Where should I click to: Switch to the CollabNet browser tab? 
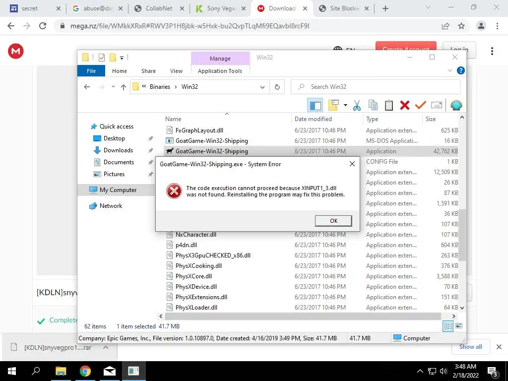click(x=159, y=8)
